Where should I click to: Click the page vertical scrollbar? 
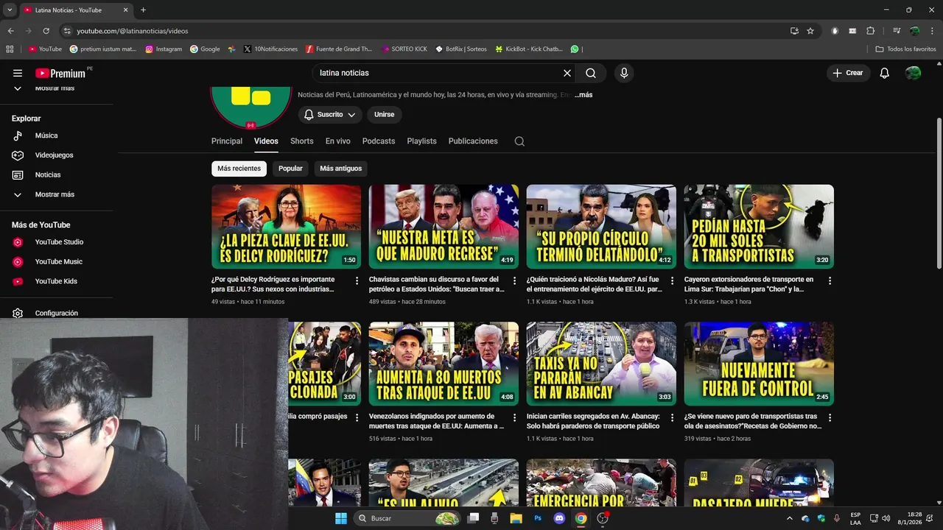click(939, 193)
